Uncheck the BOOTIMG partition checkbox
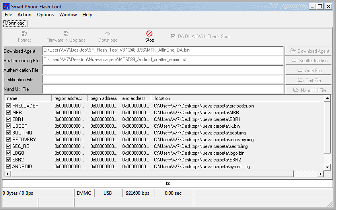The image size is (337, 211). [9, 133]
